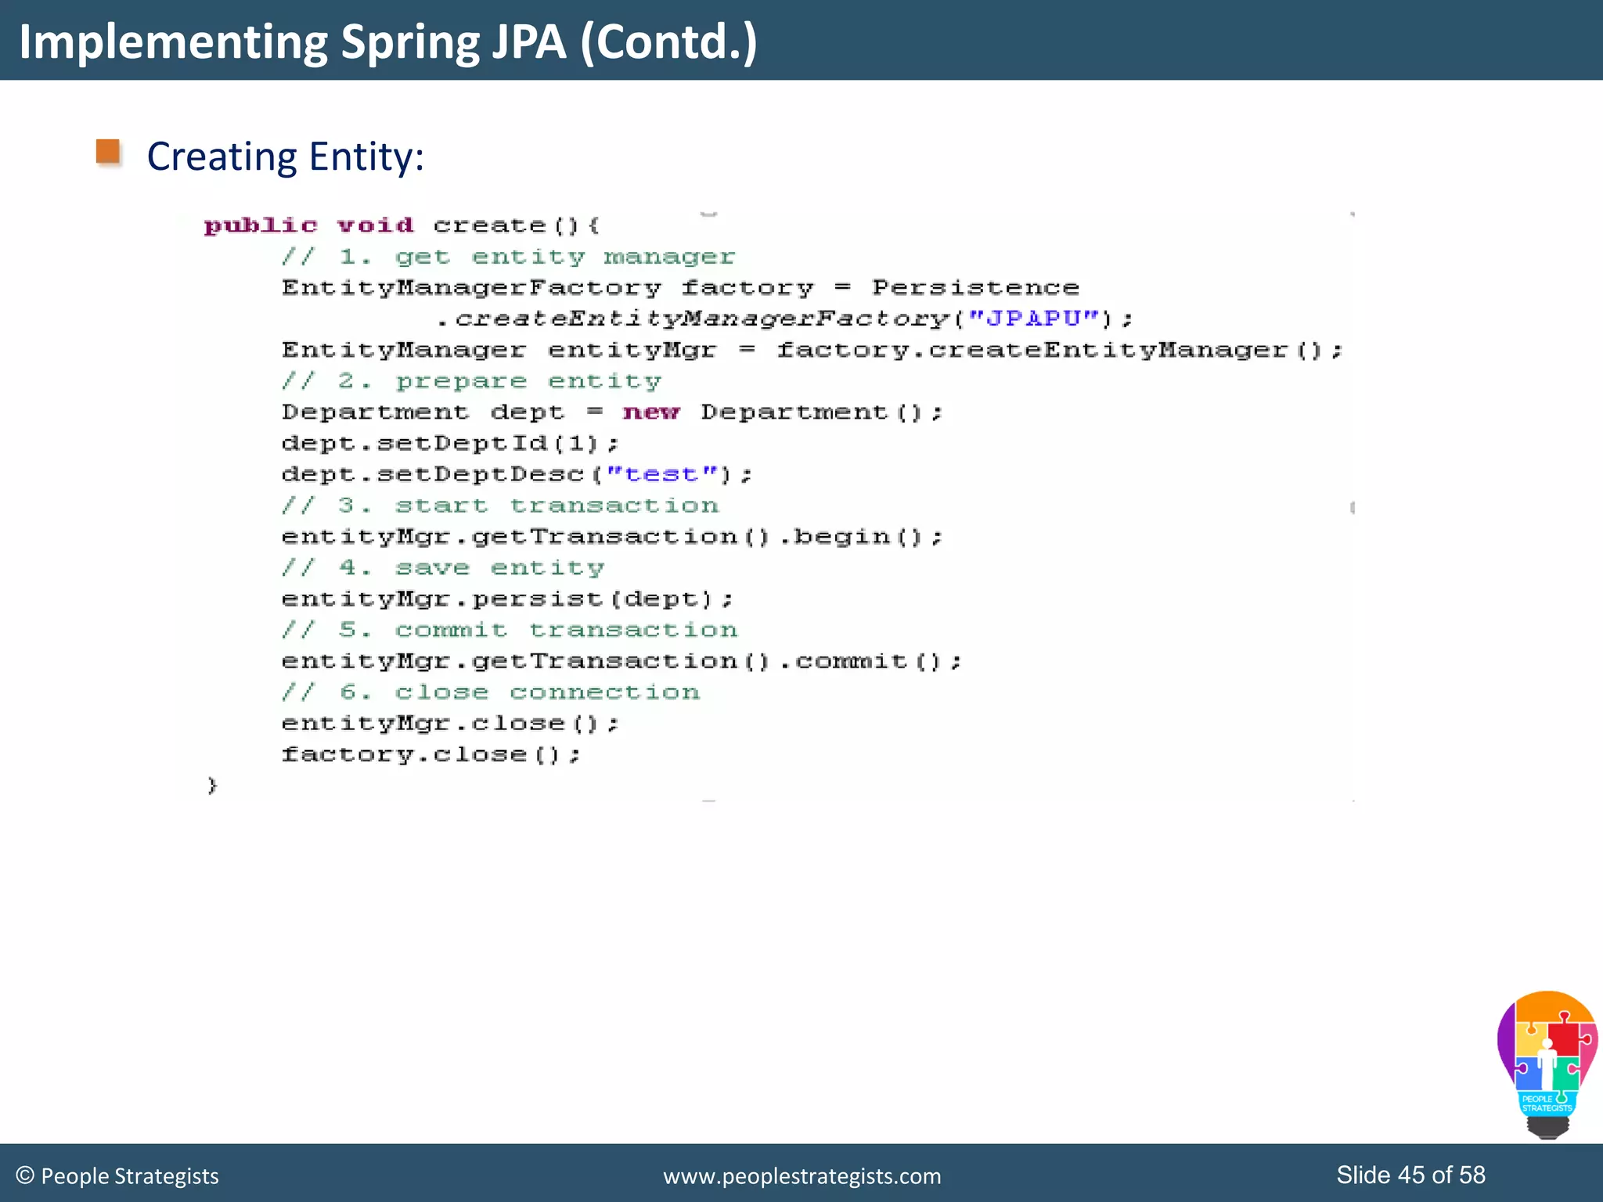Select the slide title 'Implementing Spring JPA (Contd.)'
The height and width of the screenshot is (1202, 1603).
[388, 41]
